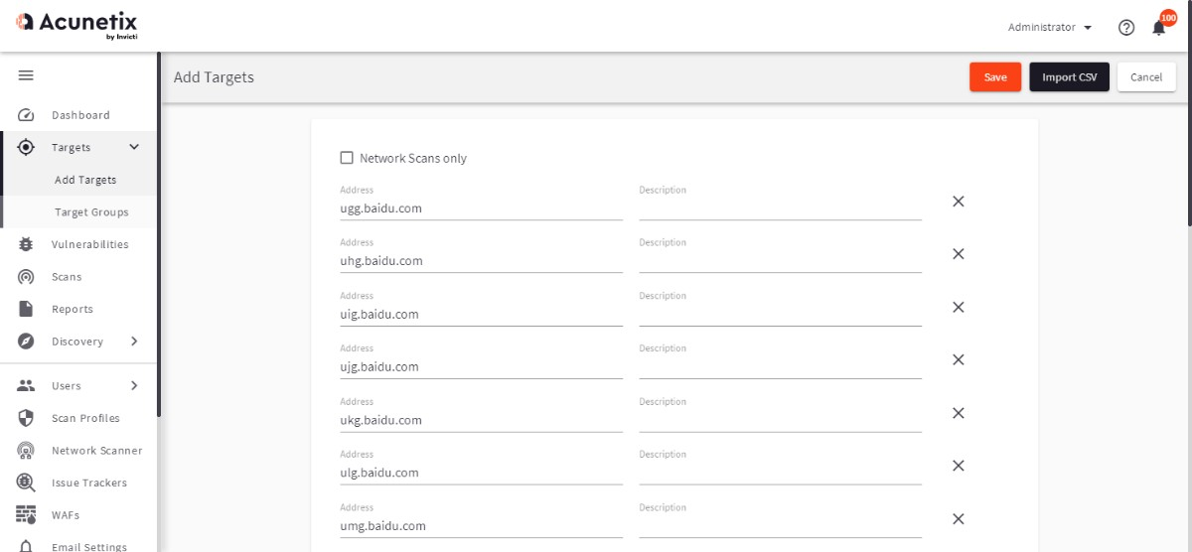Click the Issue Trackers bug-search icon
The height and width of the screenshot is (552, 1192).
pos(27,483)
